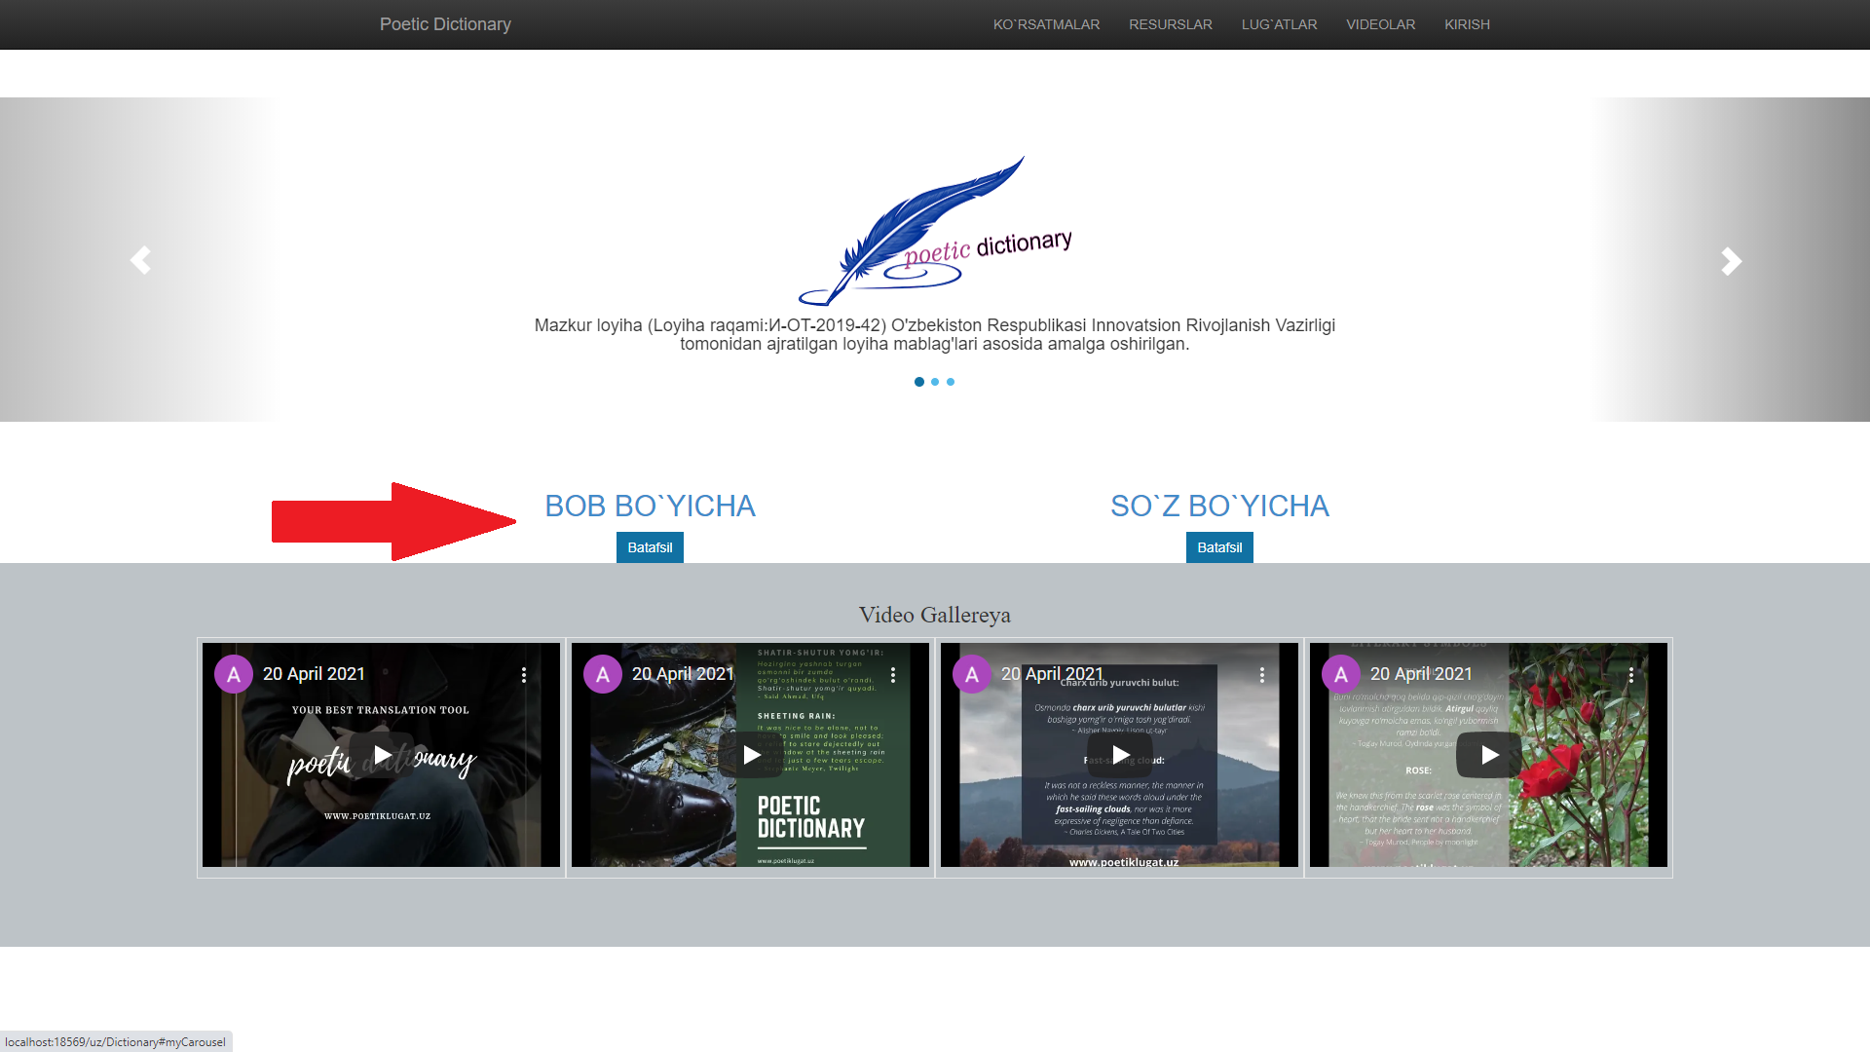This screenshot has height=1052, width=1870.
Task: Click the Poetic Dictionary brand title
Action: pyautogui.click(x=445, y=24)
